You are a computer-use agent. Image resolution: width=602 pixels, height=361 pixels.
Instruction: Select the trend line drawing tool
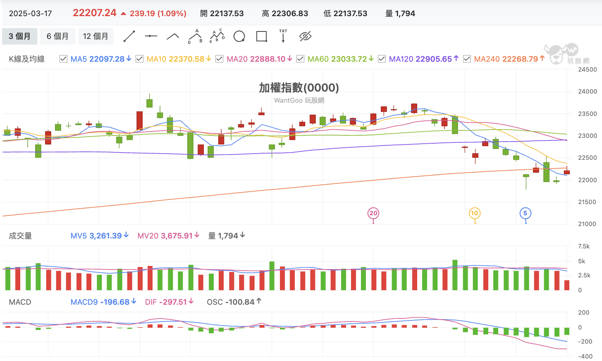tap(129, 36)
